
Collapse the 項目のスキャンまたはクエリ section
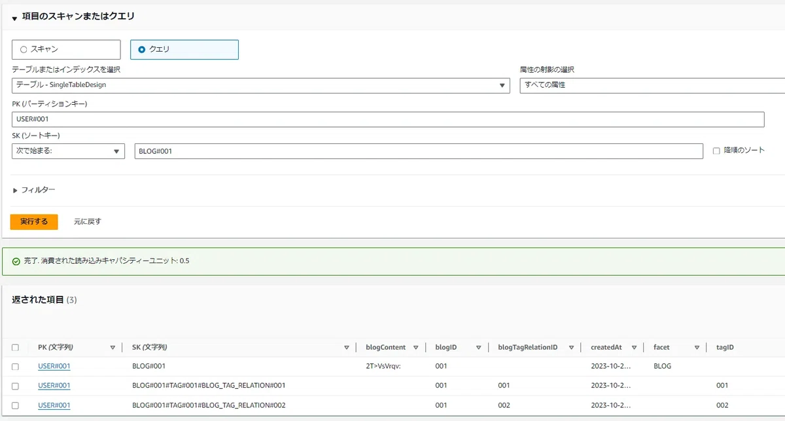click(14, 18)
